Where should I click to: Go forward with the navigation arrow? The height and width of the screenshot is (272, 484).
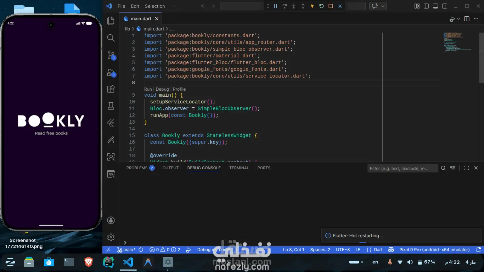coord(213,6)
